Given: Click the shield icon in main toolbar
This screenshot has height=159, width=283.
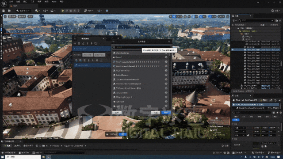Looking at the screenshot, I should [107, 11].
